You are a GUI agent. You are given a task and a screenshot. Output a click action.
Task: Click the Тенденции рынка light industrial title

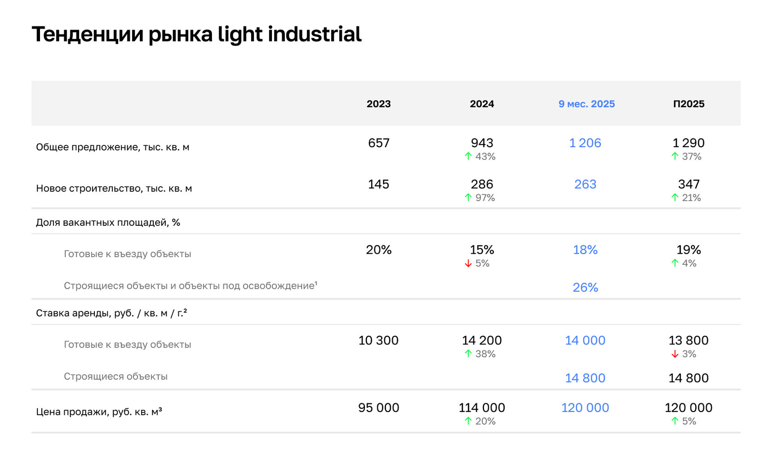click(196, 34)
